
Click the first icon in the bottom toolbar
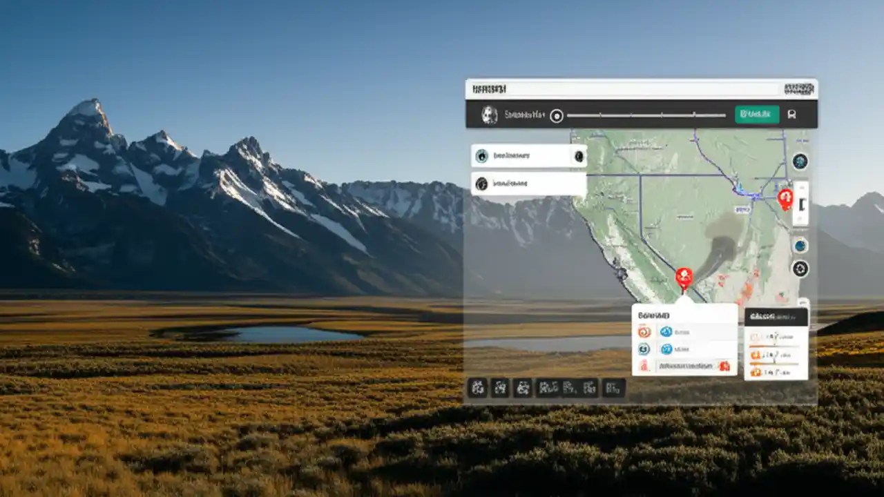[478, 389]
